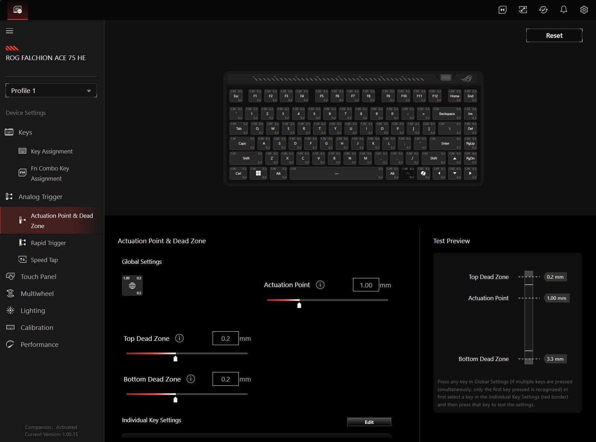The image size is (596, 442).
Task: Click the Copilot key on keyboard preview
Action: click(x=423, y=173)
